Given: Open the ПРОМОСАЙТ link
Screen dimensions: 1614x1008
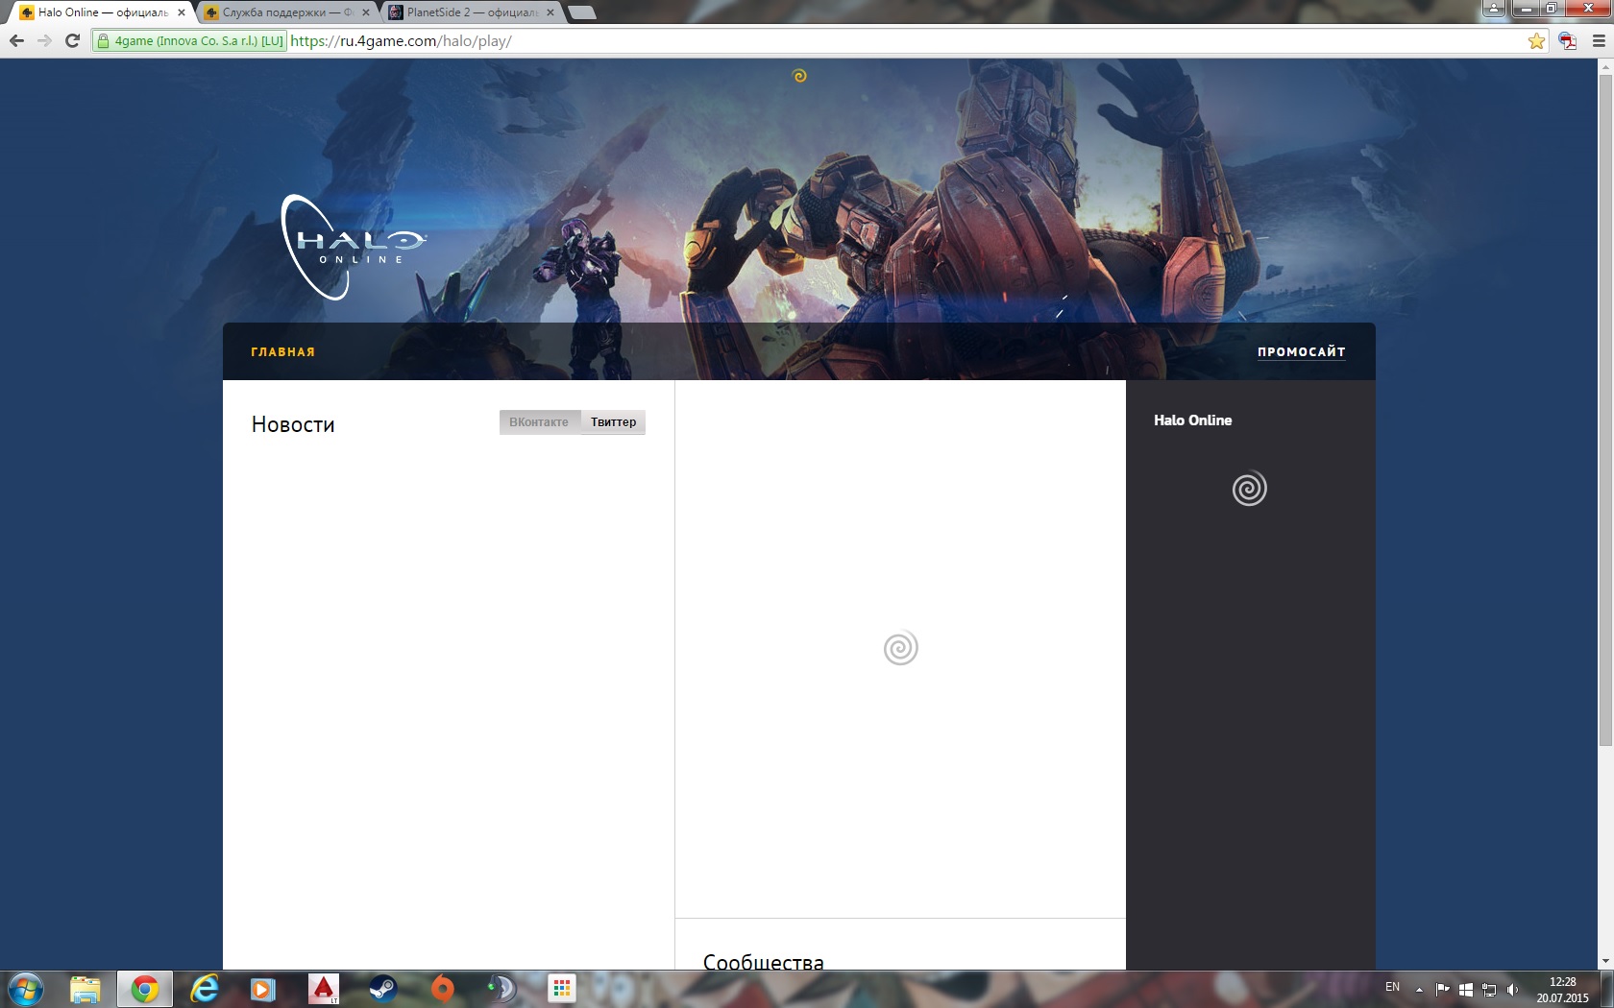Looking at the screenshot, I should (x=1302, y=352).
